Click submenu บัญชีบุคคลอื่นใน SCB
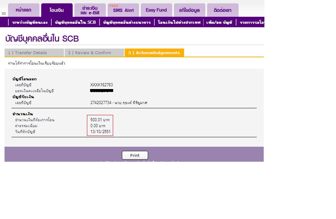Viewport: 336px width, 219px height. [x=75, y=22]
